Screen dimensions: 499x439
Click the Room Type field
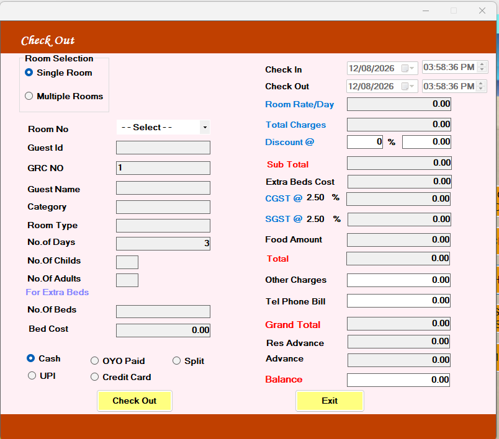(x=163, y=226)
